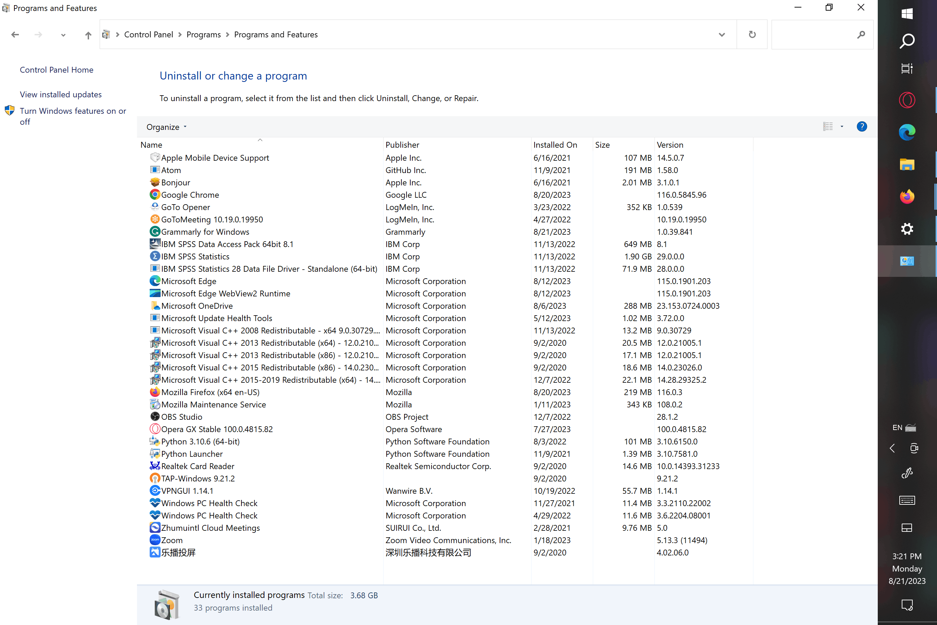This screenshot has height=625, width=937.
Task: Select the 乐播投屏 program entry
Action: point(446,552)
